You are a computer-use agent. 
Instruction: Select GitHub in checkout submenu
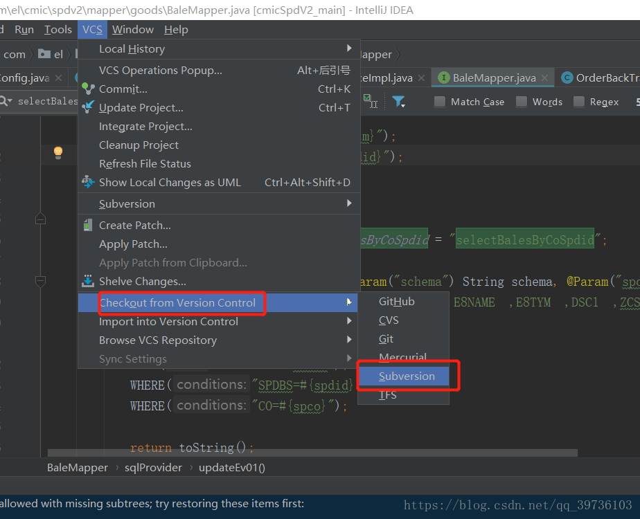coord(403,301)
